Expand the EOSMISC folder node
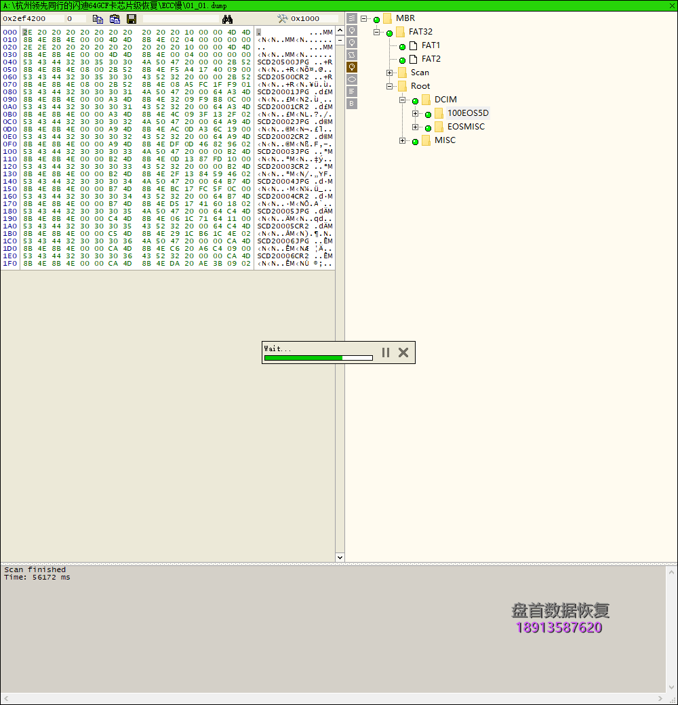 tap(415, 127)
